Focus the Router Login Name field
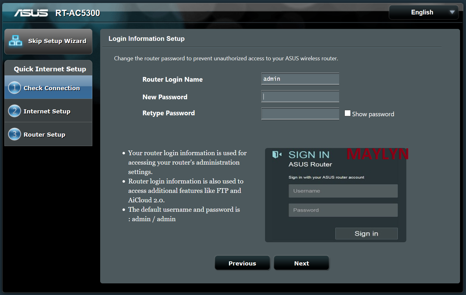Image resolution: width=466 pixels, height=295 pixels. [300, 79]
